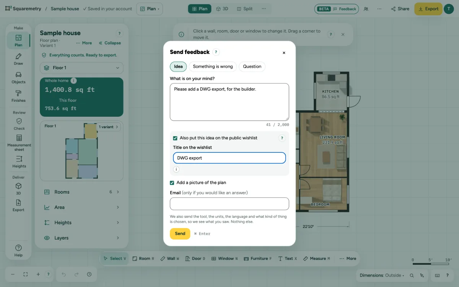Zoom out with the minus button

tap(13, 274)
